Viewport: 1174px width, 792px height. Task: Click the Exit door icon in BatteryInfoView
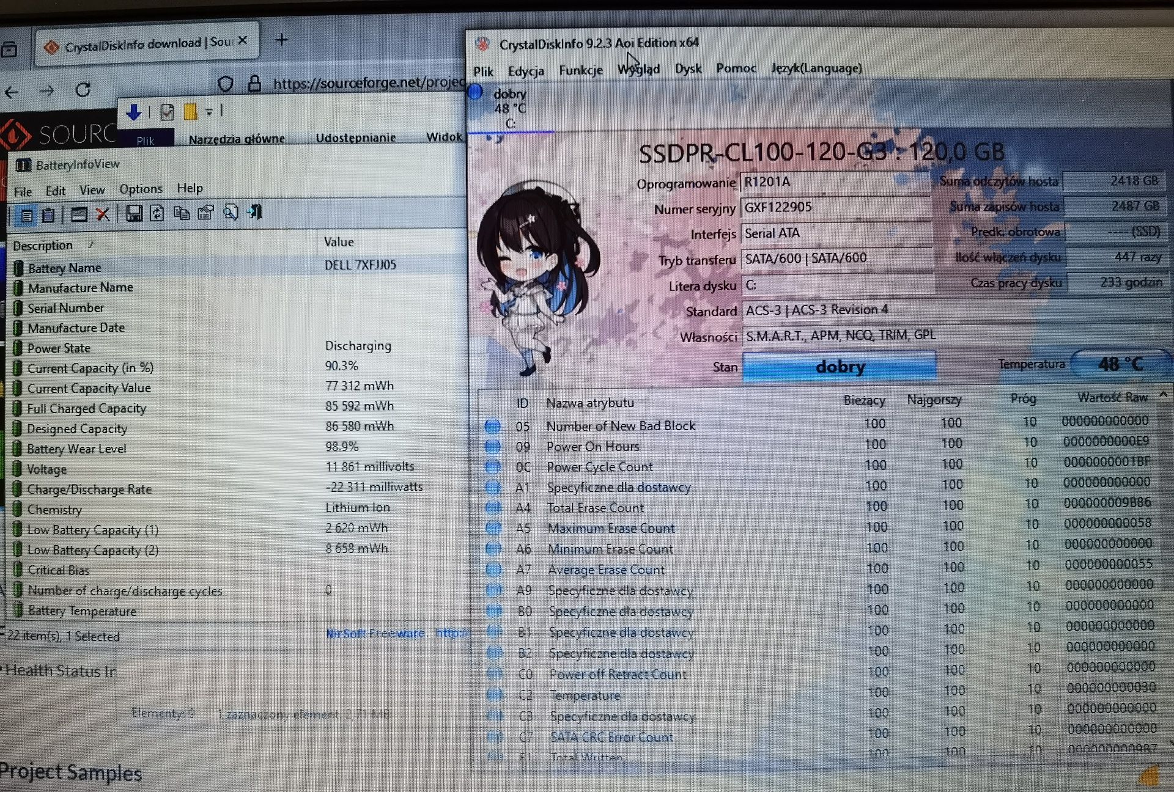255,211
